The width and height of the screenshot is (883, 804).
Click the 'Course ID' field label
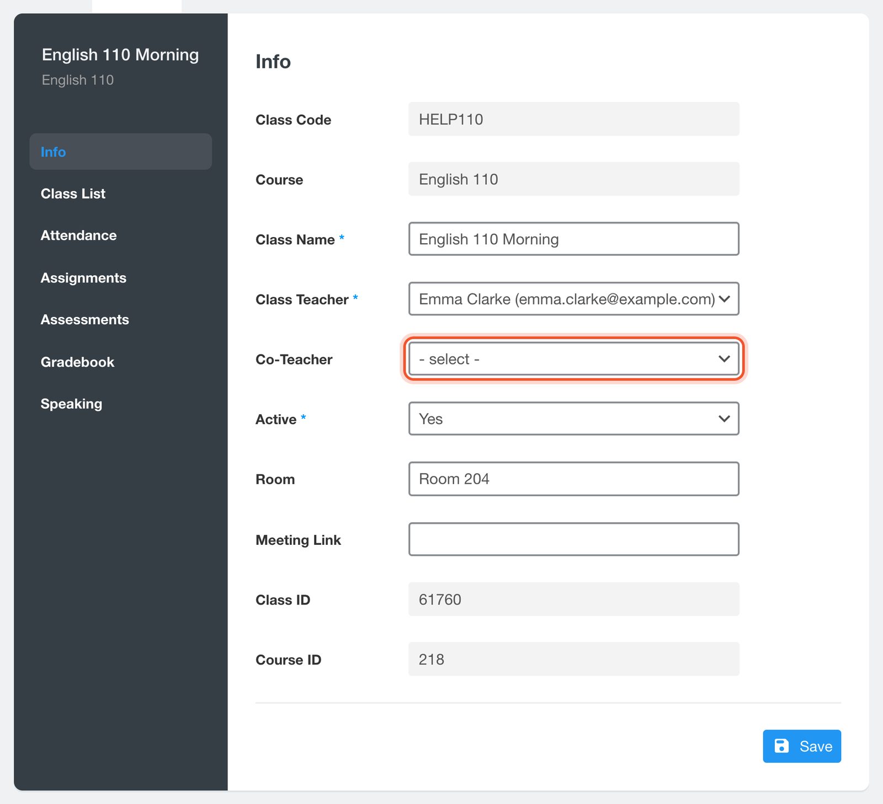point(288,660)
